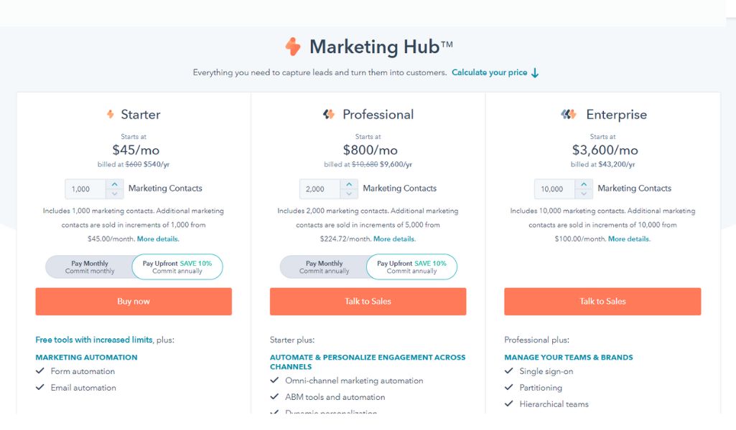Click Free tools with increased limits link
This screenshot has height=430, width=736.
[94, 340]
